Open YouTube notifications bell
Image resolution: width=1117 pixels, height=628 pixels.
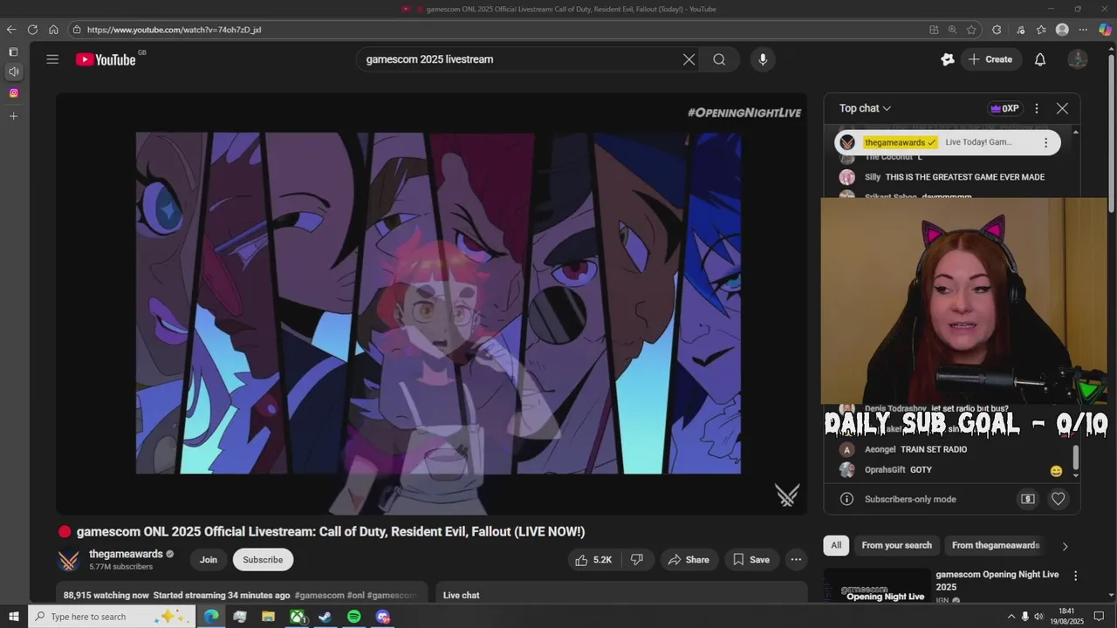pyautogui.click(x=1040, y=59)
